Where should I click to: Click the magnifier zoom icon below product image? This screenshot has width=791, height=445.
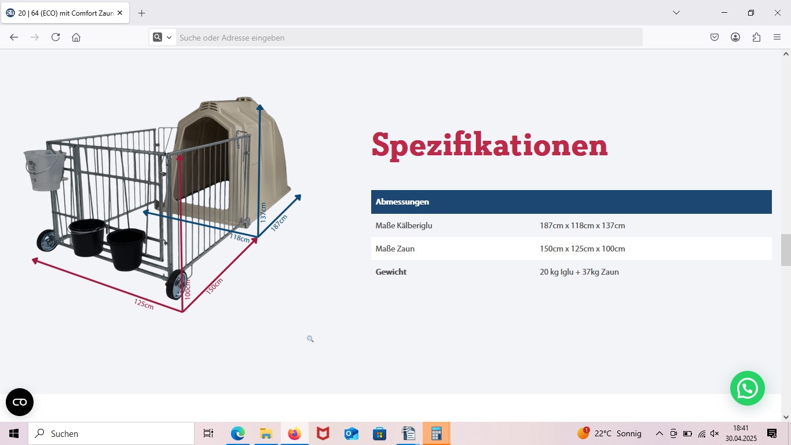click(x=310, y=339)
